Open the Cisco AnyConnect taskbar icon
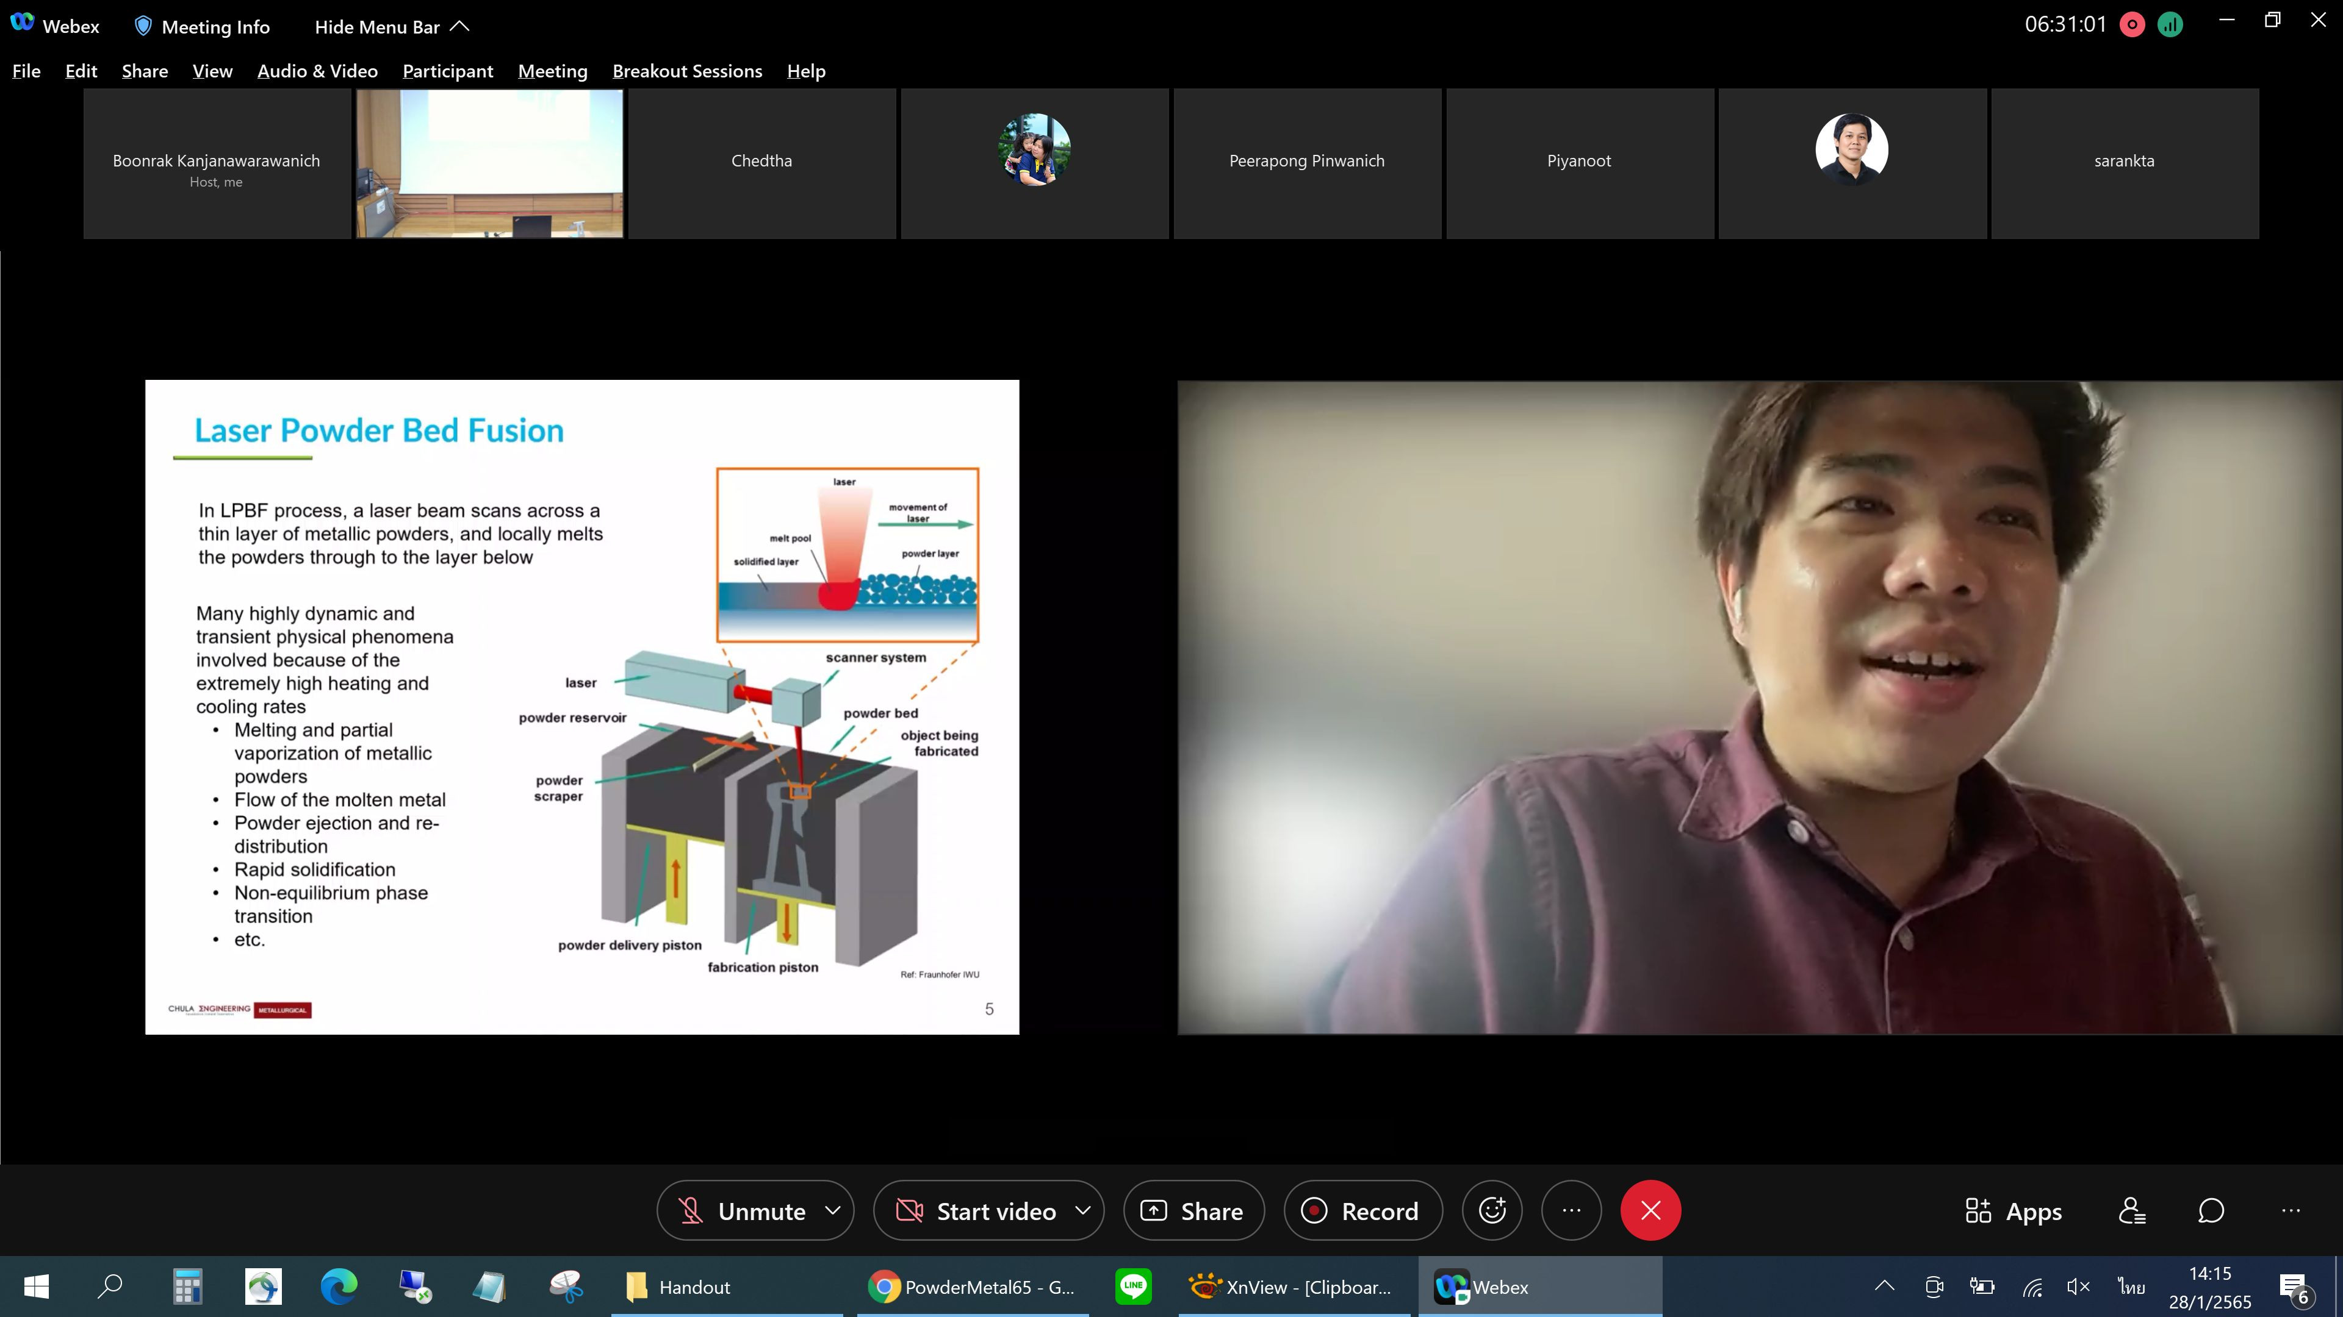2343x1317 pixels. (264, 1287)
